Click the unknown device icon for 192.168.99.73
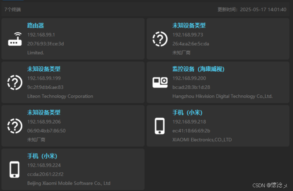 pyautogui.click(x=160, y=39)
